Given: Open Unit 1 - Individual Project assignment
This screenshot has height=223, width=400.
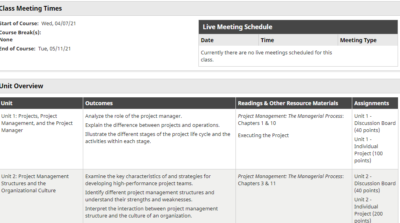Looking at the screenshot, I should click(x=368, y=150).
